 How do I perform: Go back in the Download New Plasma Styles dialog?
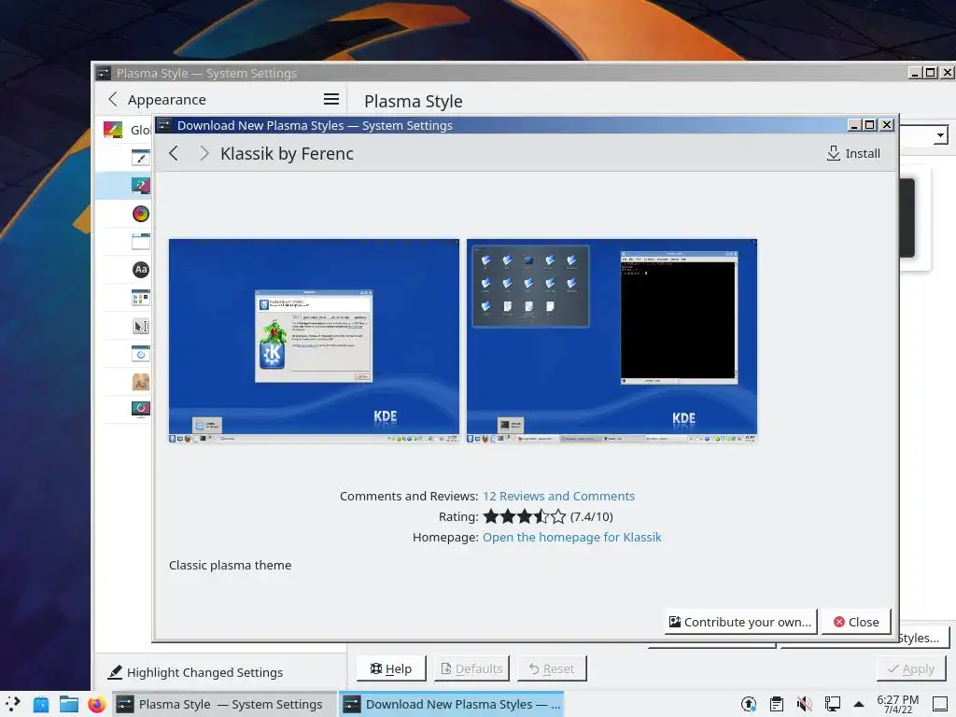pos(174,154)
